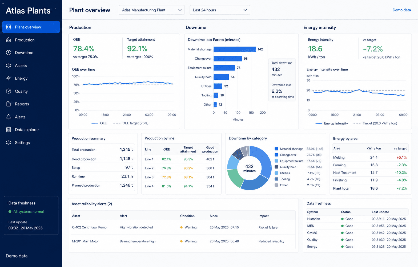
Task: Open the Assets sidebar section
Action: coord(31,65)
